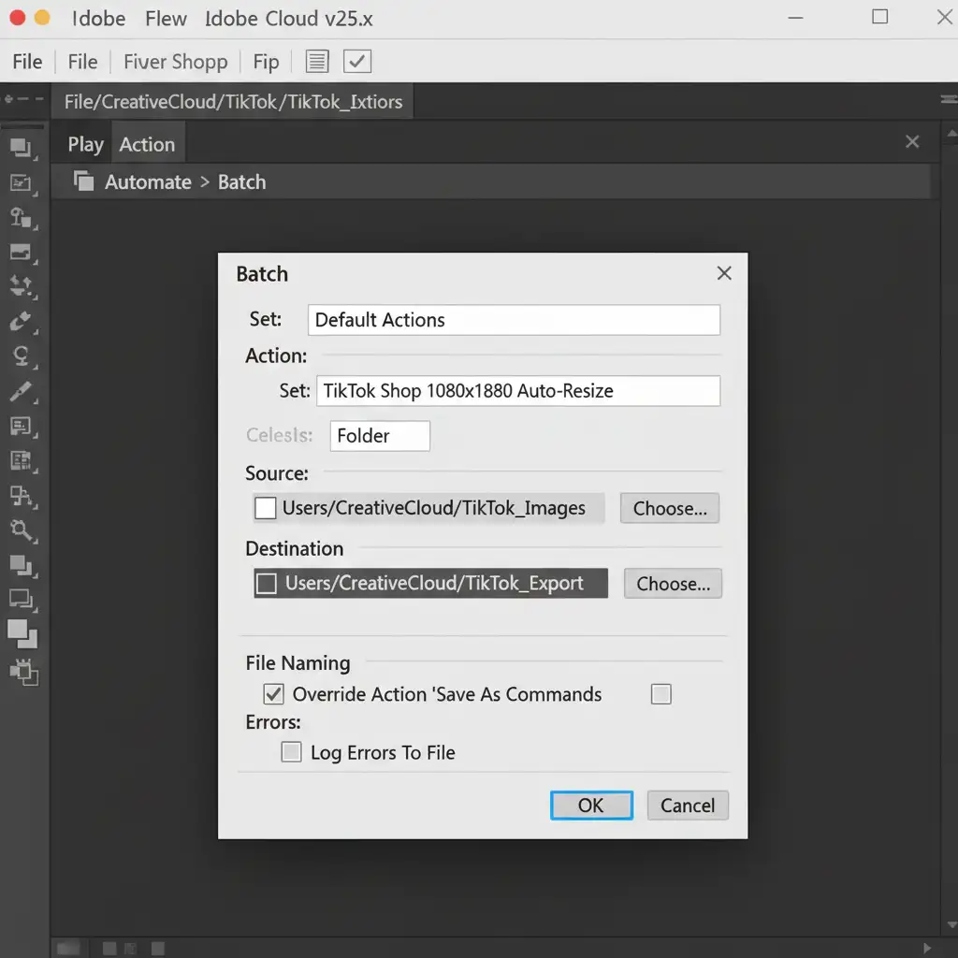
Task: Close the Play Action panel
Action: (912, 142)
